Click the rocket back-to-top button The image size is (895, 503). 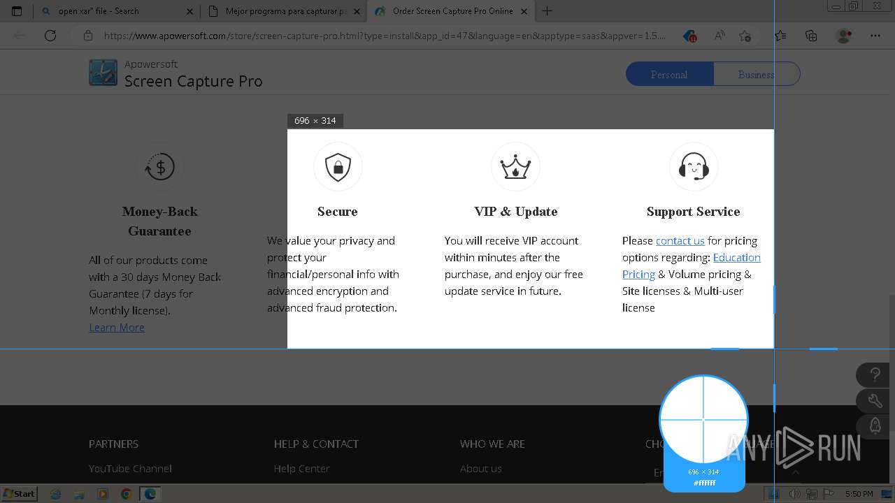coord(875,425)
